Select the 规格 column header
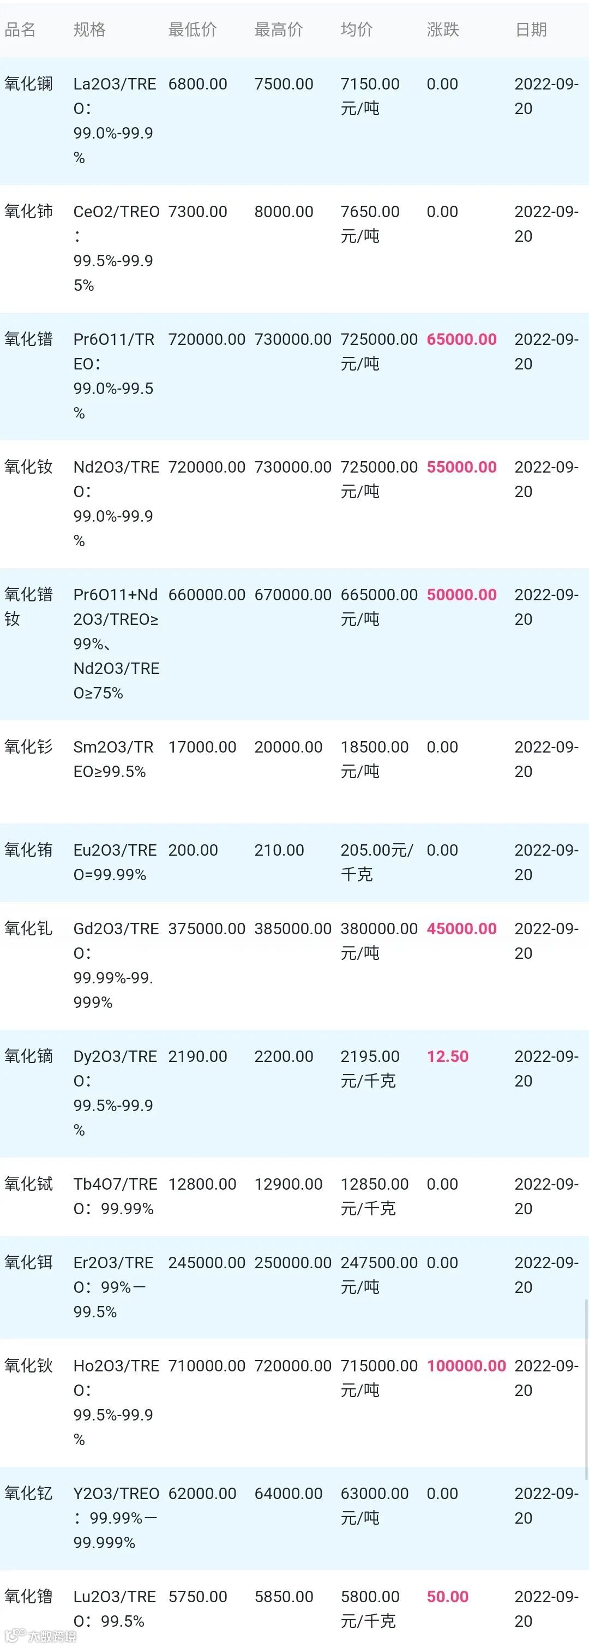Viewport: 589px width, 1647px height. [x=89, y=29]
